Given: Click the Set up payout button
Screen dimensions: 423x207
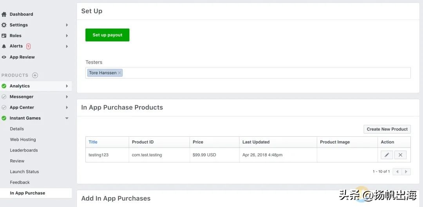Looking at the screenshot, I should (107, 35).
